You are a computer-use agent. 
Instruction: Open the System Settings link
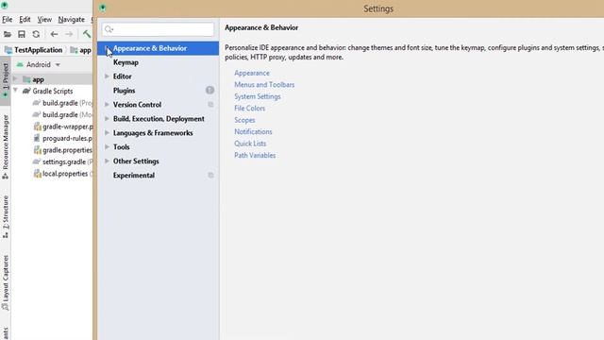(x=258, y=96)
